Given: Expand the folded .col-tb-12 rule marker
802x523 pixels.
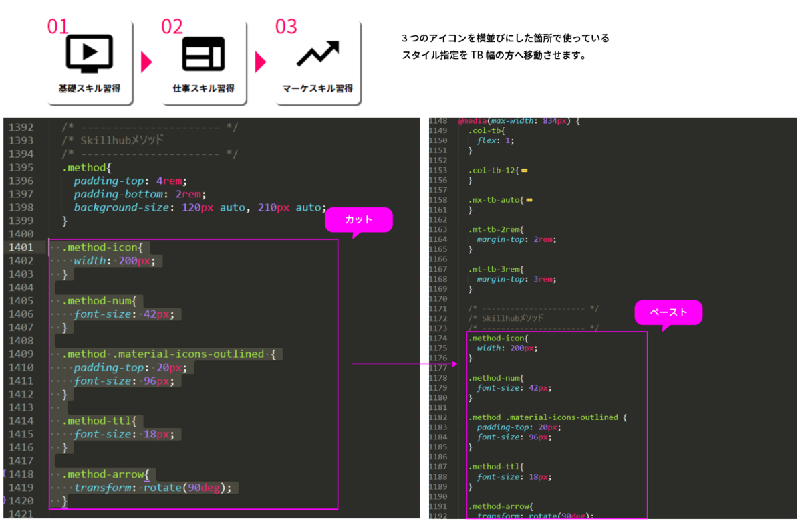Looking at the screenshot, I should pos(524,171).
